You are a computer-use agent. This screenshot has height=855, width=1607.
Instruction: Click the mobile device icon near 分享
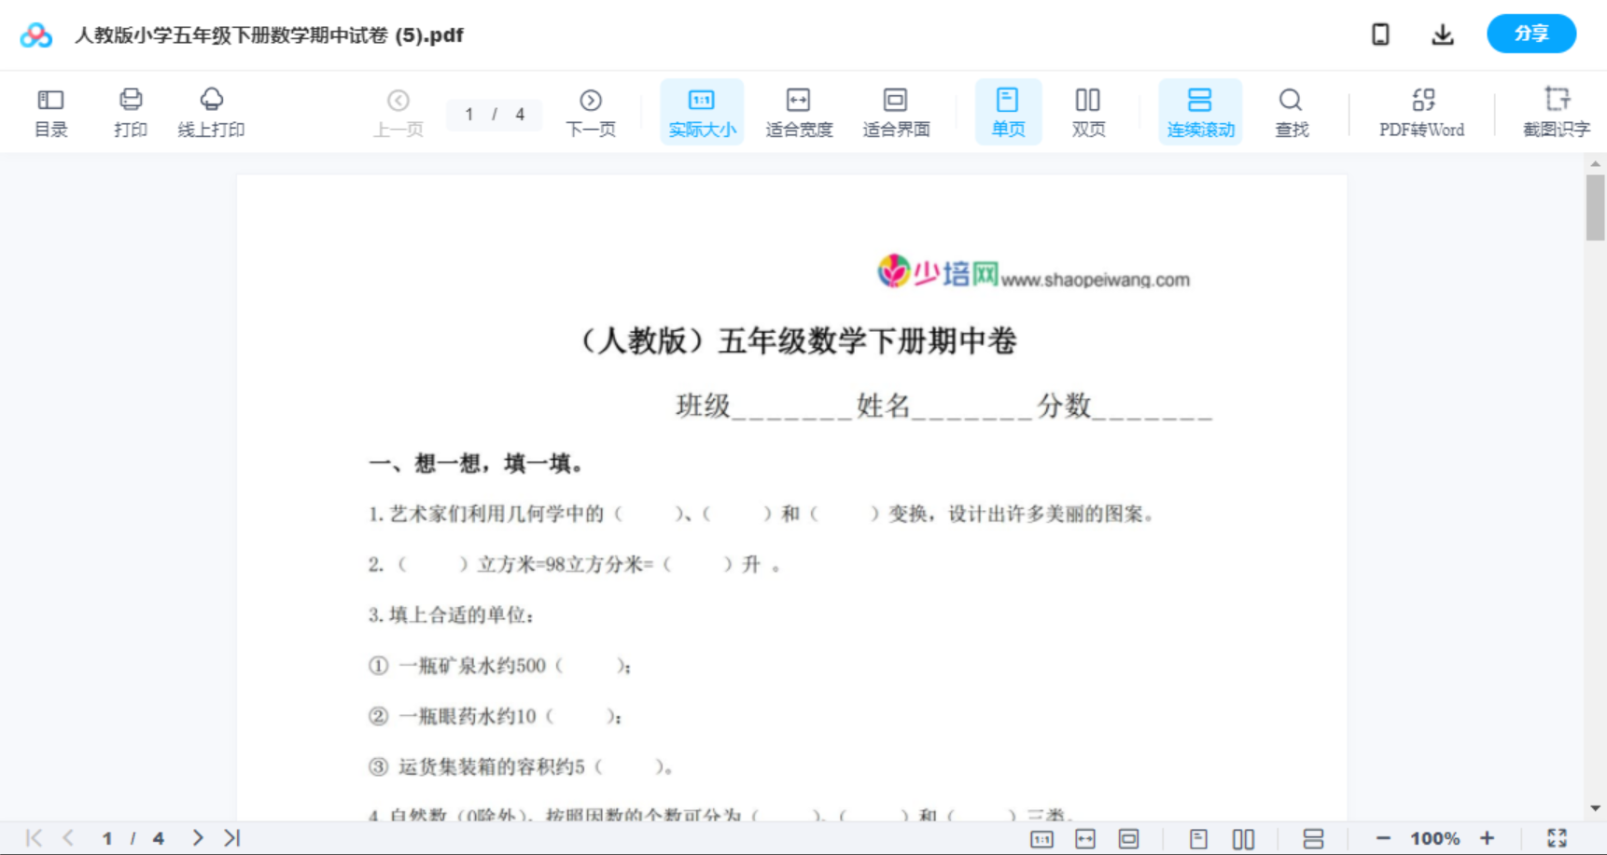(1380, 34)
